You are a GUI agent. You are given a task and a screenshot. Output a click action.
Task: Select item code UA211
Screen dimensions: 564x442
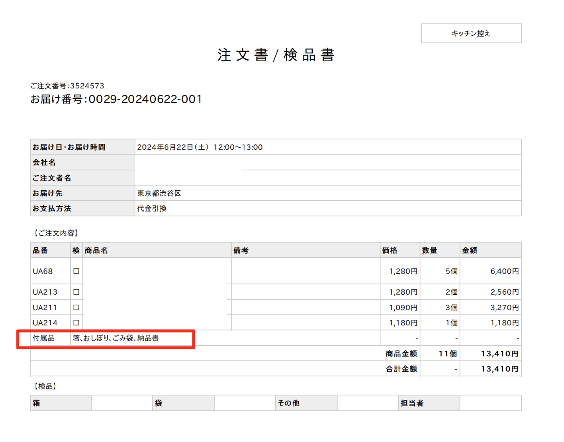click(x=45, y=308)
